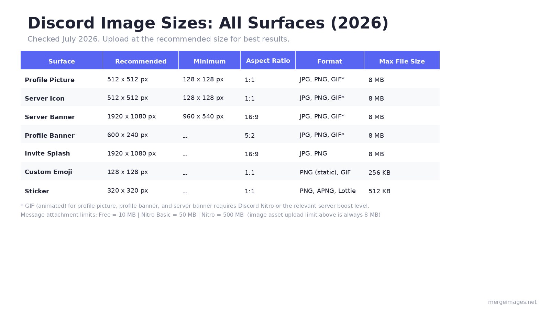This screenshot has height=309, width=550.
Task: Select the Sticker row label
Action: [37, 191]
